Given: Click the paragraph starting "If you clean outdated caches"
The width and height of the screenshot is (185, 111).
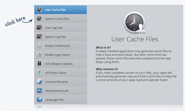Looking at the screenshot, I should tap(136, 76).
